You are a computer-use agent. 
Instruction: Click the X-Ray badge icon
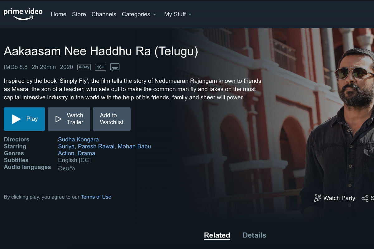(x=84, y=67)
